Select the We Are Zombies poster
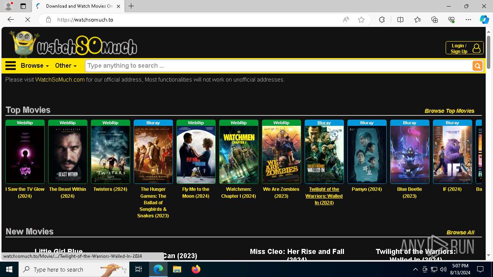The image size is (493, 277). coord(282,154)
